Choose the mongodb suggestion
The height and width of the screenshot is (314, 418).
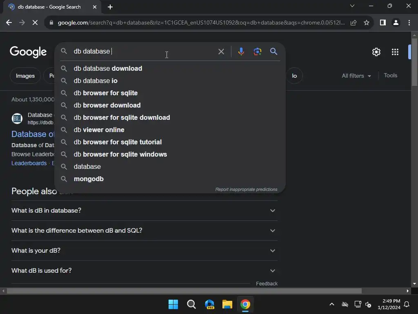170,179
